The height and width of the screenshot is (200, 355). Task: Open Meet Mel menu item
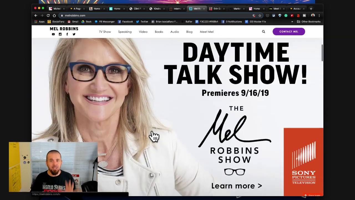(x=207, y=32)
